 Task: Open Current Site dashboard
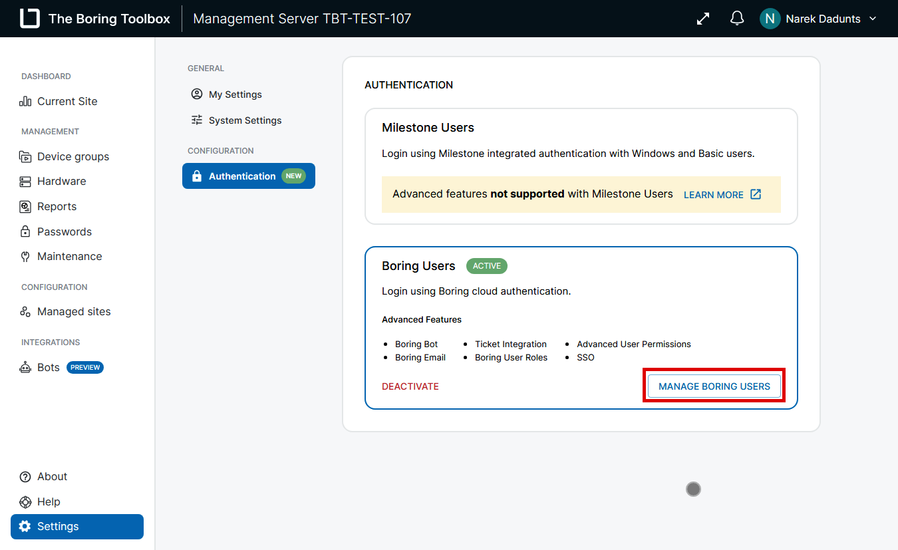click(67, 101)
